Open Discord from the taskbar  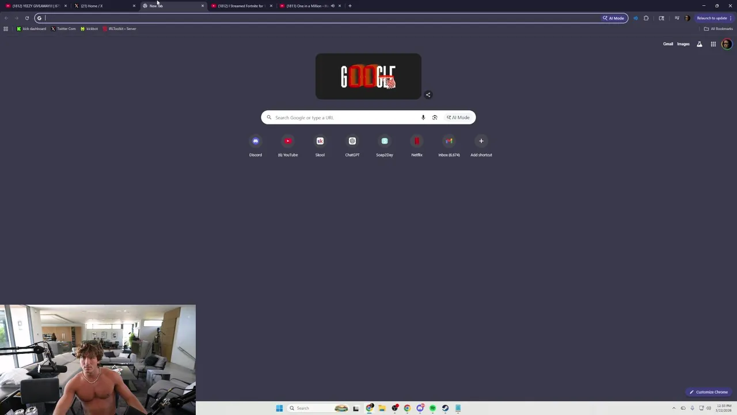[x=420, y=408]
